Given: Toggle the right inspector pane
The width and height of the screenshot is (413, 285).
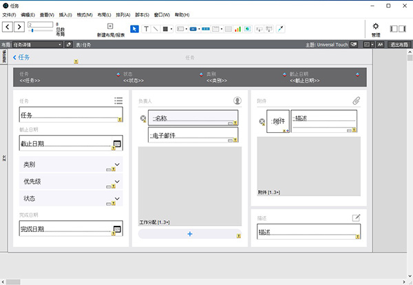Looking at the screenshot, I should (402, 29).
